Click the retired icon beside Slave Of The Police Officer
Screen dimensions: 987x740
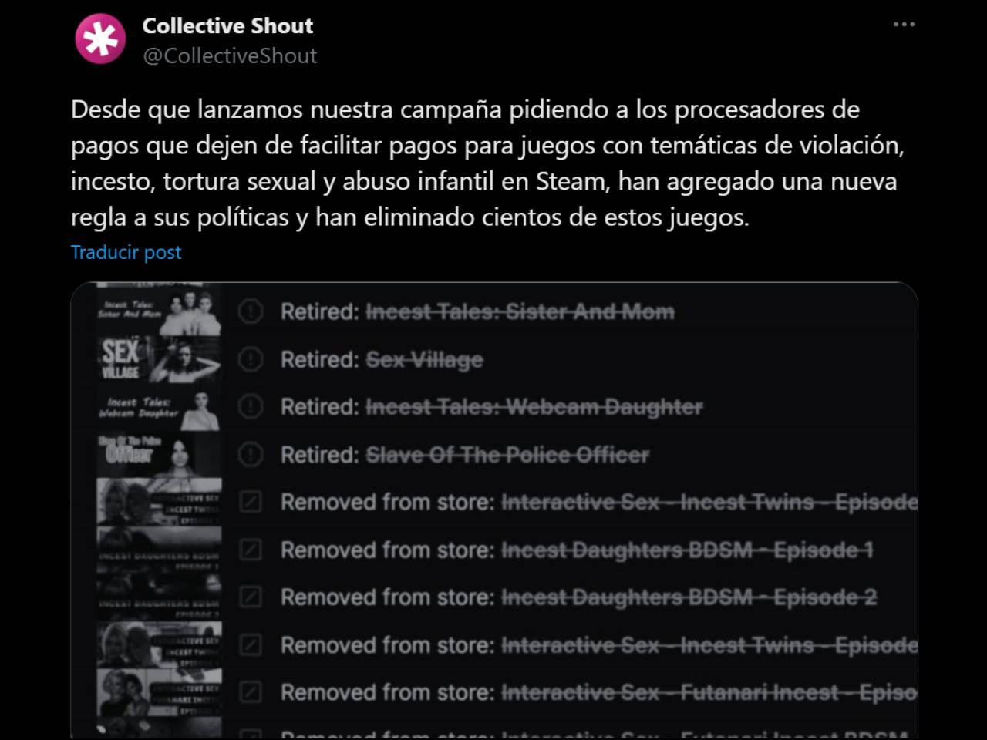pos(251,454)
